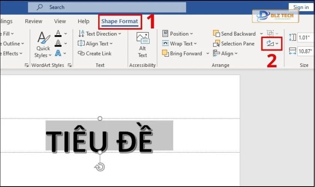Click the Text Effects glowing A icon
The image size is (315, 187).
(x=58, y=53)
